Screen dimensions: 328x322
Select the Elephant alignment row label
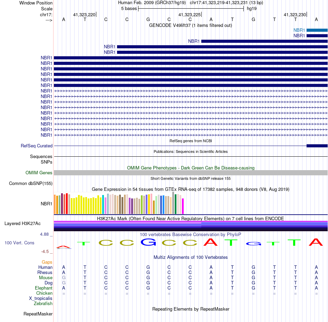click(44, 288)
